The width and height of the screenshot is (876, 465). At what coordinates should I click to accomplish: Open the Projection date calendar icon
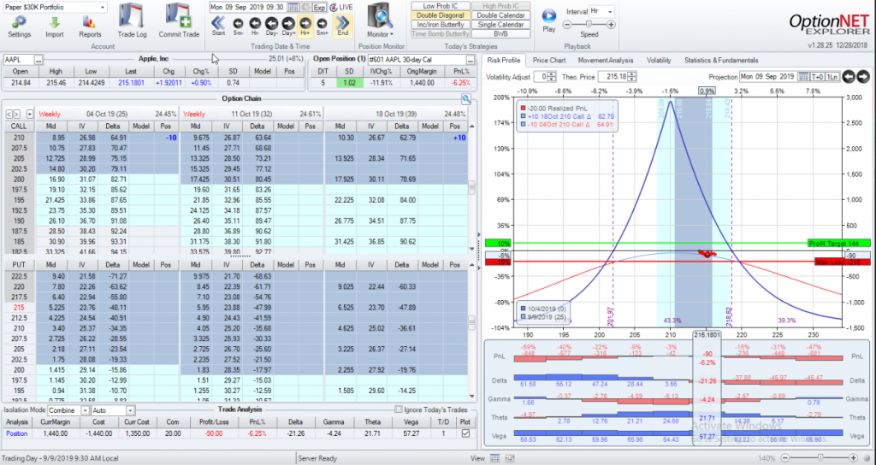click(x=803, y=76)
